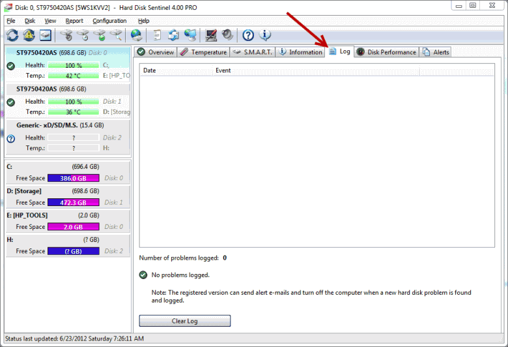Click the disk with green checkmark icon
Image resolution: width=508 pixels, height=347 pixels.
[100, 35]
